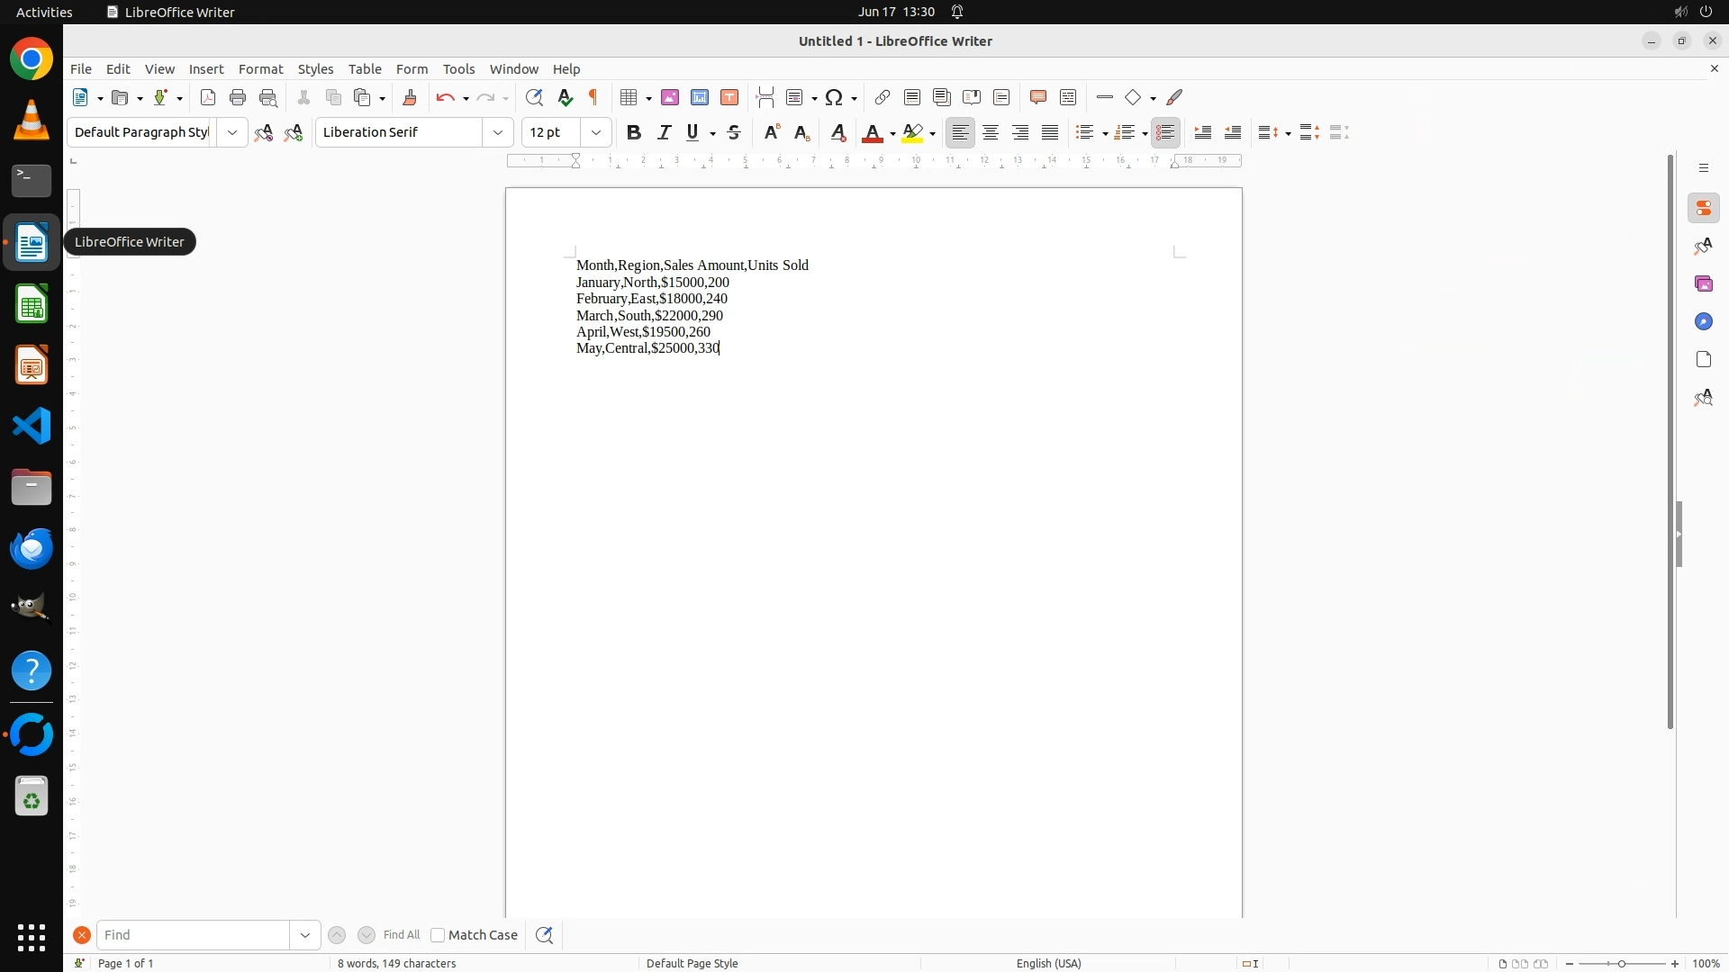Adjust the zoom slider in status bar

(x=1621, y=963)
